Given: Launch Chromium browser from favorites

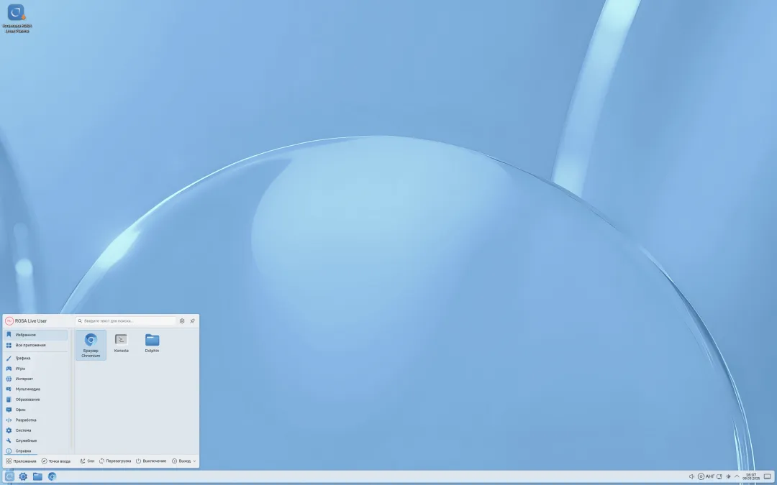Looking at the screenshot, I should 91,344.
